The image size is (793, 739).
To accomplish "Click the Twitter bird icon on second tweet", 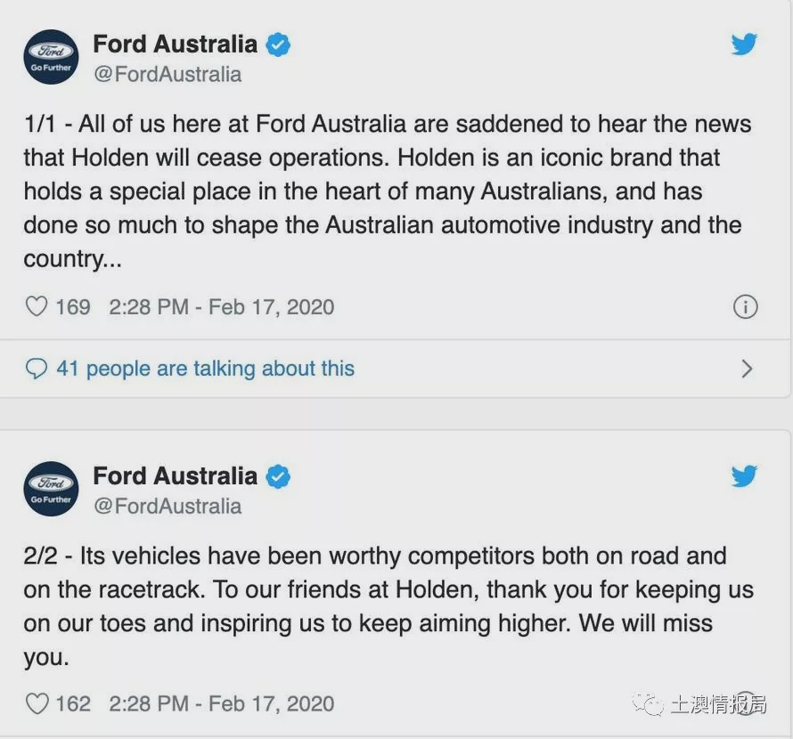I will pyautogui.click(x=744, y=476).
